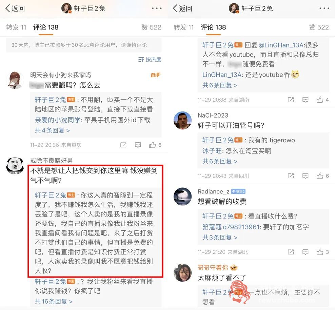Open @LinGHan_13A mention link

pyautogui.click(x=281, y=45)
